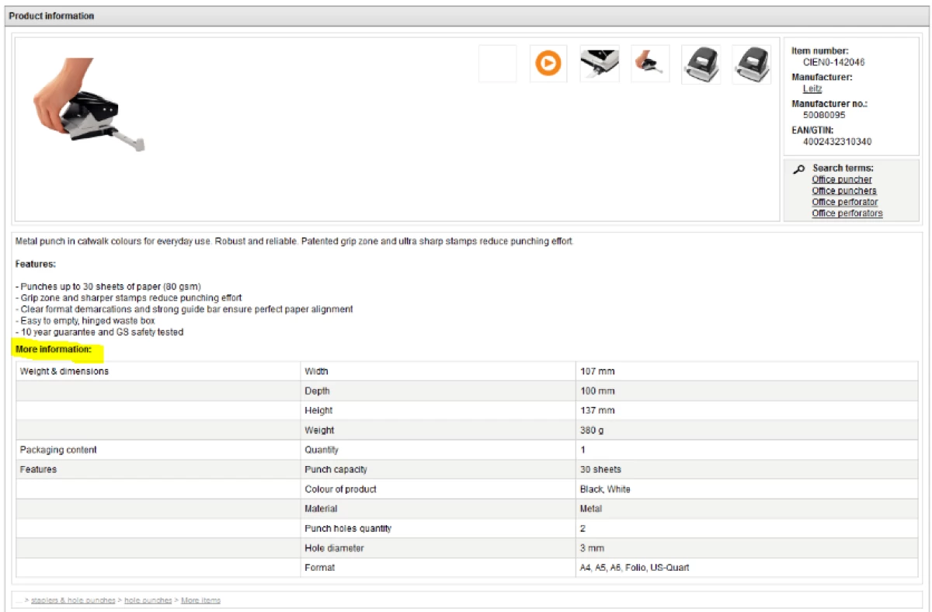The height and width of the screenshot is (612, 932).
Task: Click 'More items' in the breadcrumb
Action: tap(200, 600)
